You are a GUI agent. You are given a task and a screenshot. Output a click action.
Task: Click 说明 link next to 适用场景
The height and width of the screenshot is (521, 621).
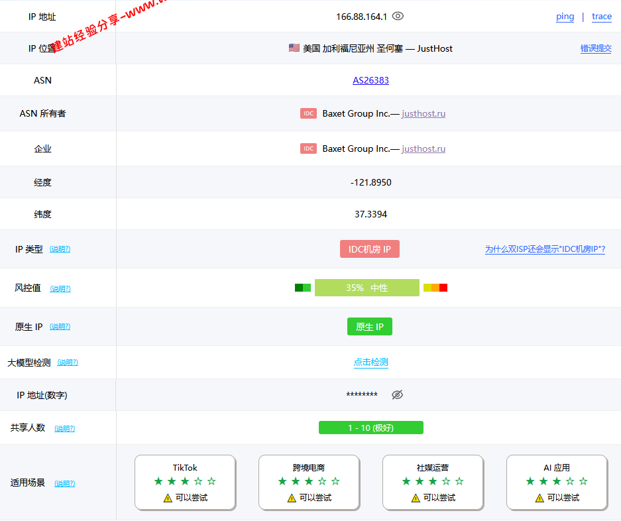64,484
